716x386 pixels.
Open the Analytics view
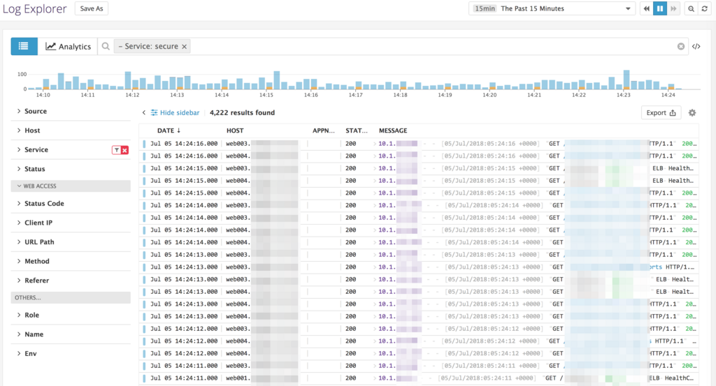68,46
